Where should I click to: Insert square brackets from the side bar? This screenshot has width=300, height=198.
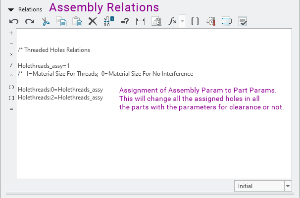11,98
